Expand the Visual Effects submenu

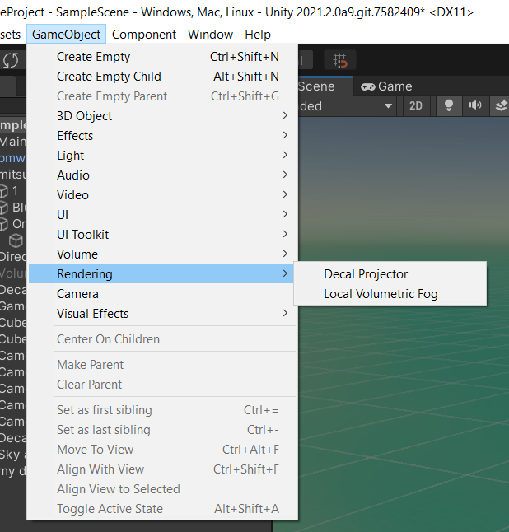point(162,314)
